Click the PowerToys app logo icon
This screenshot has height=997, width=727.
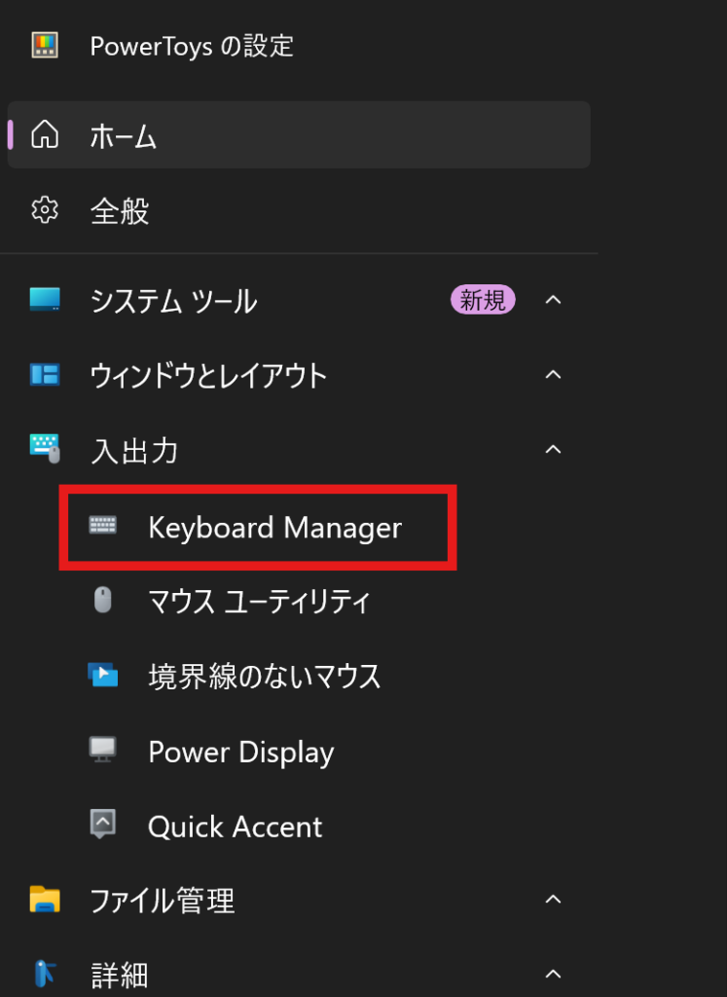[x=45, y=45]
